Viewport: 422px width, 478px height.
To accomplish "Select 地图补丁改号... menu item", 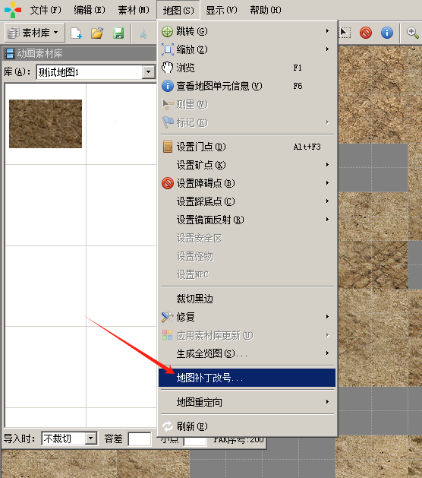I will (x=247, y=378).
